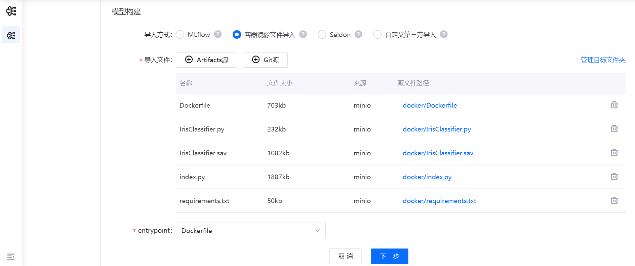635x266 pixels.
Task: Open help tooltip next to MLflow
Action: pos(218,34)
